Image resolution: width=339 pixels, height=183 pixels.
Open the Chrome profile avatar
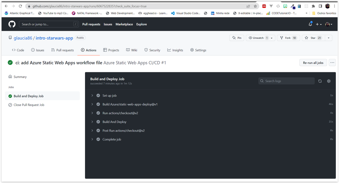click(x=328, y=6)
